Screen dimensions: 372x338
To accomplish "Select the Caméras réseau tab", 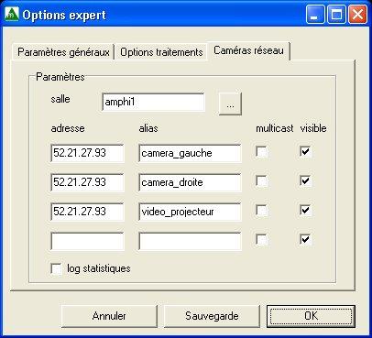I will click(248, 50).
